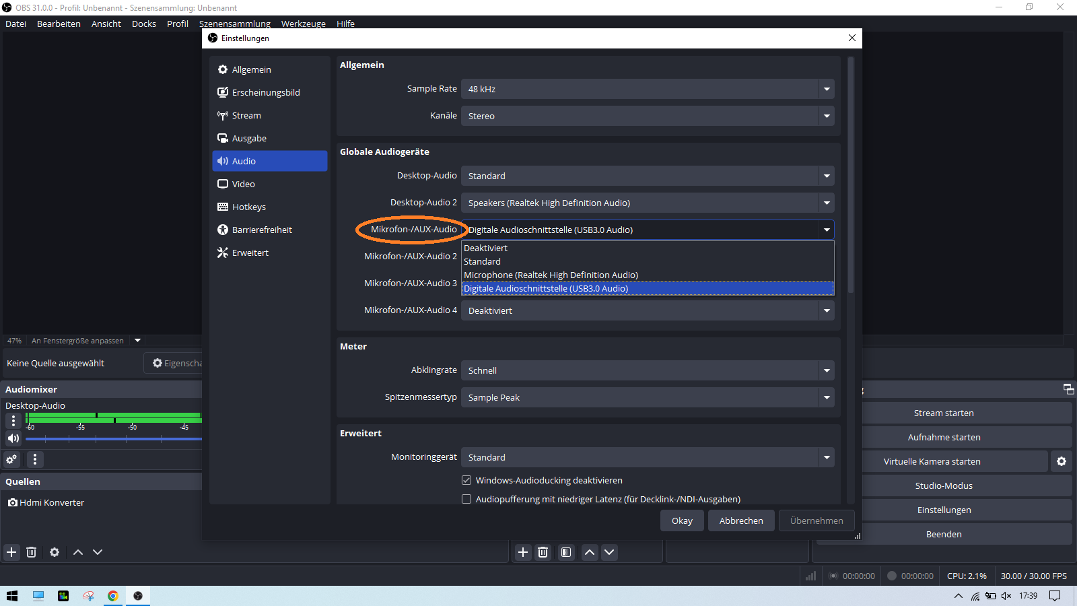Select Digitale Audioschnittstelle (USB3.0 Audio) list option
The height and width of the screenshot is (606, 1077).
pyautogui.click(x=648, y=288)
